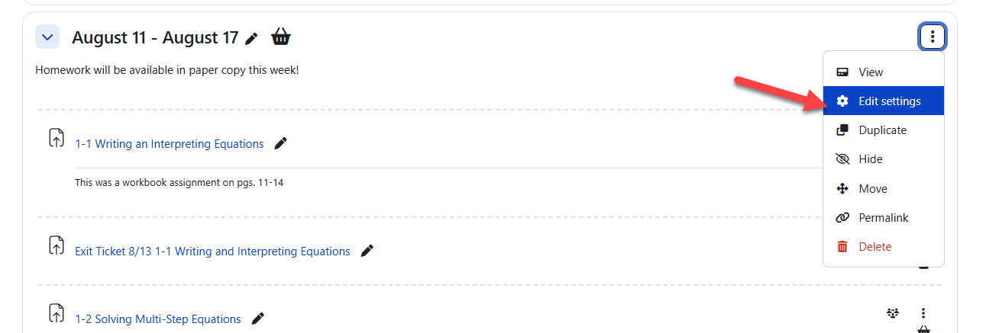Edit the August 11 - August 17 section title

[x=252, y=37]
